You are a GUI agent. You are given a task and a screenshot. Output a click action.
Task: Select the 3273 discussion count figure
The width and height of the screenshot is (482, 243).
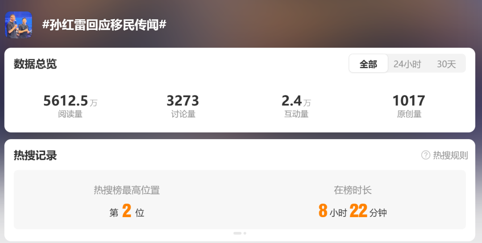pos(183,101)
